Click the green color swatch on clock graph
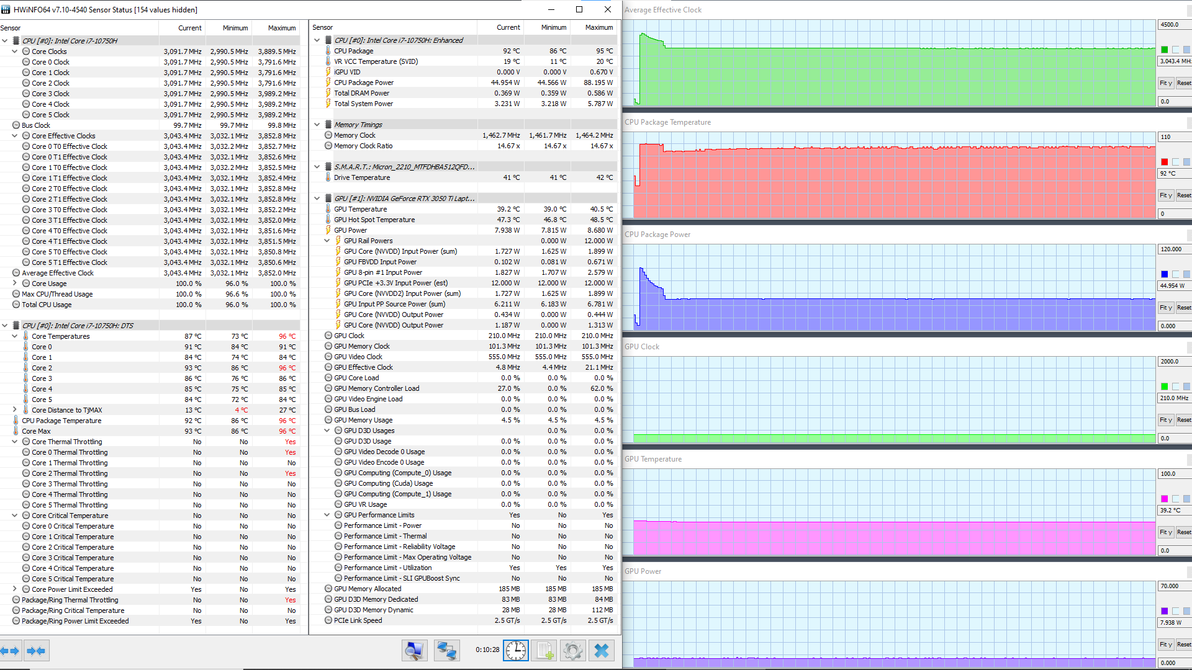The image size is (1192, 670). coord(1165,50)
